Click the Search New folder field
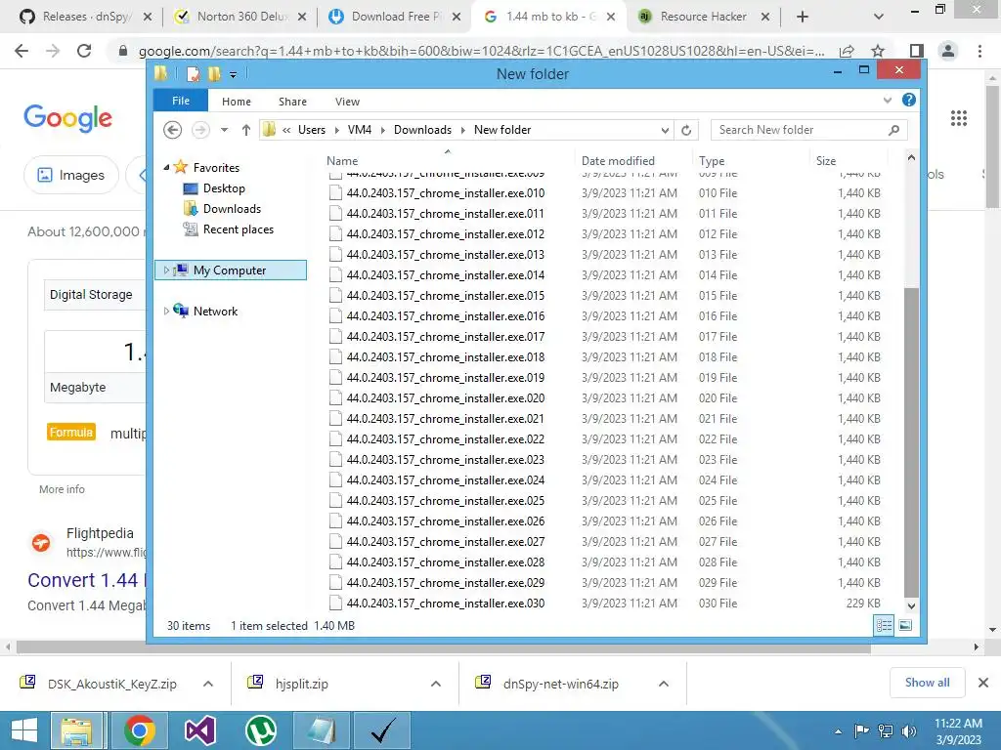 (x=802, y=130)
